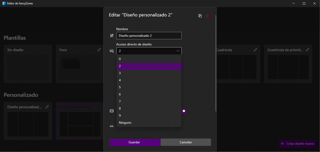Click the highlight distance icon at dialog bottom
This screenshot has height=152, width=320.
(x=112, y=126)
